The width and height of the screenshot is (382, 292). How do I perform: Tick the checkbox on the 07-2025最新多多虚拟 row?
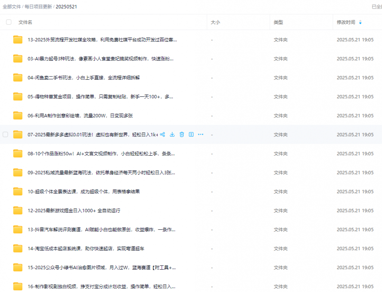[x=6, y=134]
